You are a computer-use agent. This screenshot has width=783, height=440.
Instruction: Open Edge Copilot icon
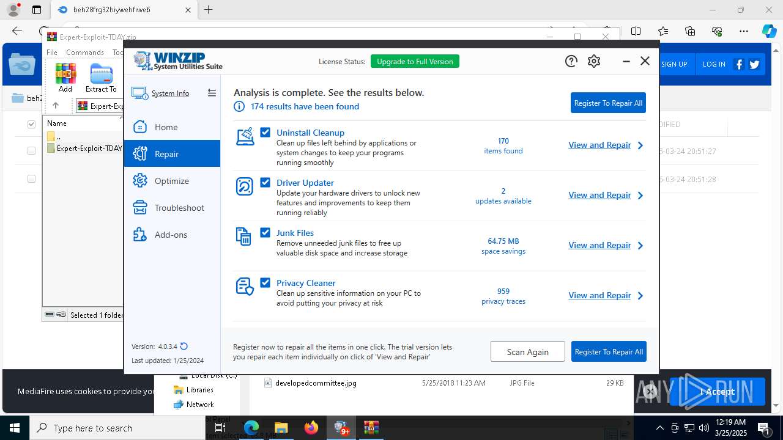(769, 31)
